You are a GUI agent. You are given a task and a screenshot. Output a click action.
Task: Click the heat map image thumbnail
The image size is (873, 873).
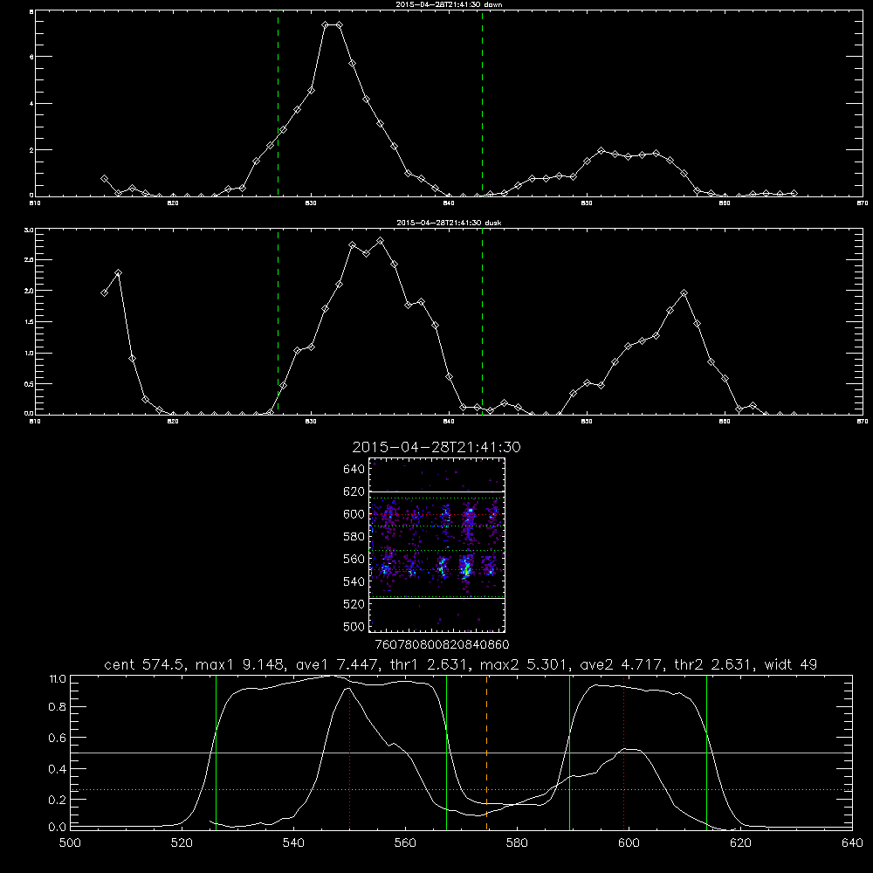tap(437, 545)
